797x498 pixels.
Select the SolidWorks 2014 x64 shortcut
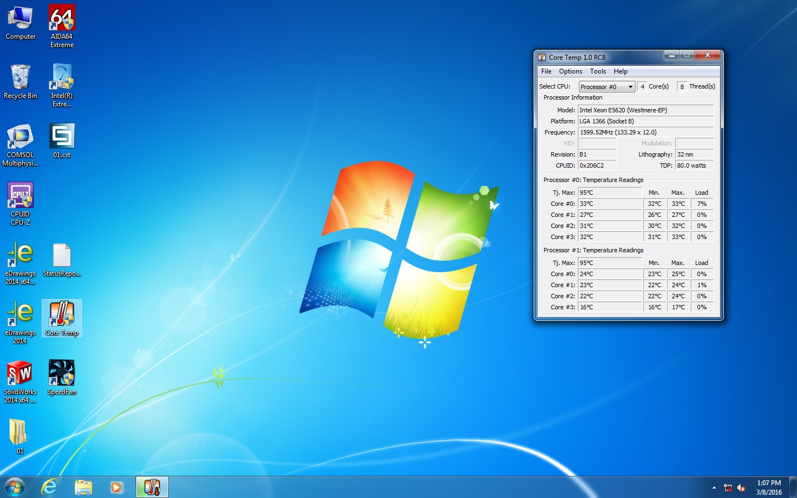point(20,382)
